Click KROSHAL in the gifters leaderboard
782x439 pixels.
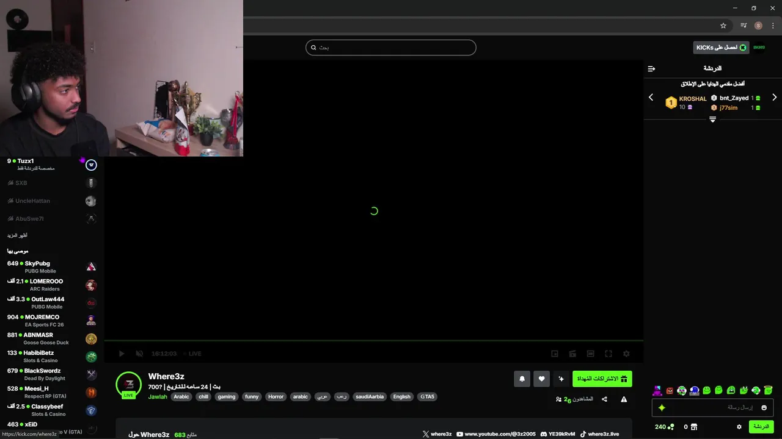(x=693, y=99)
